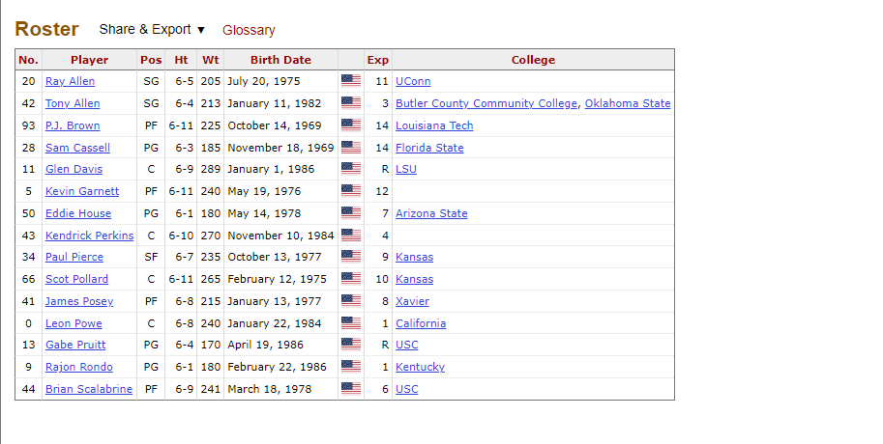Open the Share & Export dropdown
This screenshot has width=883, height=444.
[152, 29]
